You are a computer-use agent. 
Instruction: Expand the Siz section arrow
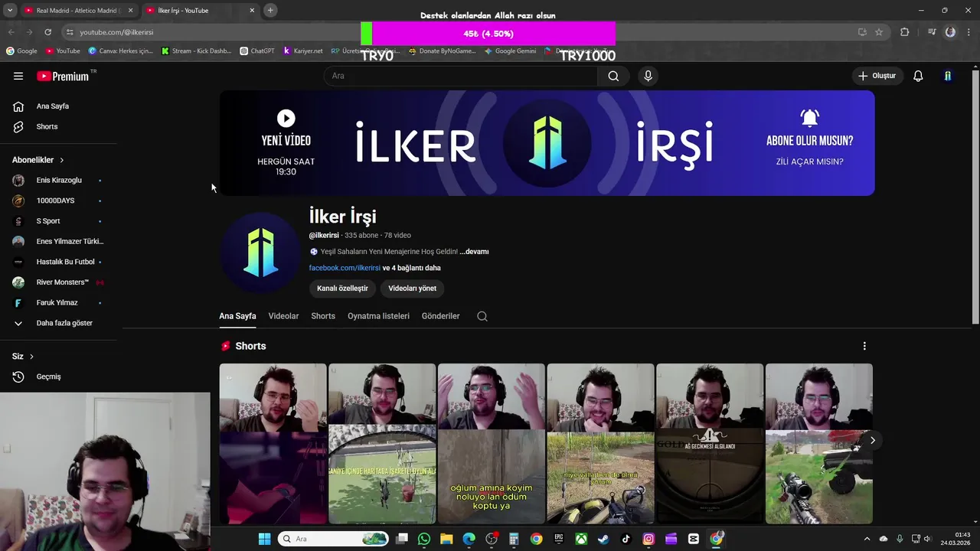pyautogui.click(x=31, y=357)
